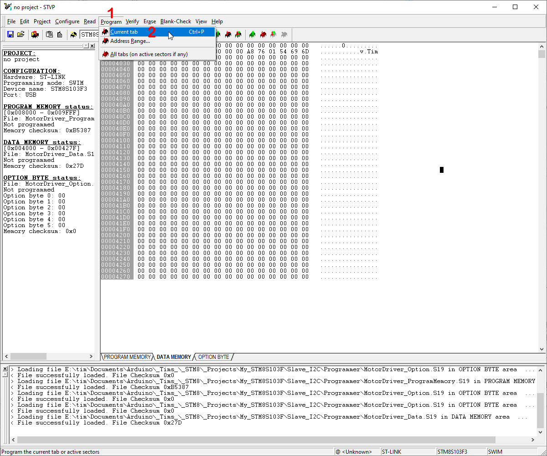This screenshot has height=456, width=547.
Task: Click the Open file folder toolbar icon
Action: tap(21, 34)
